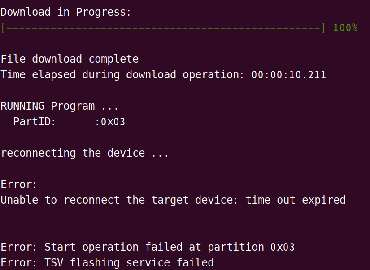This screenshot has height=270, width=370.
Task: Click the 'partition 0x03' text
Action: tap(251, 247)
